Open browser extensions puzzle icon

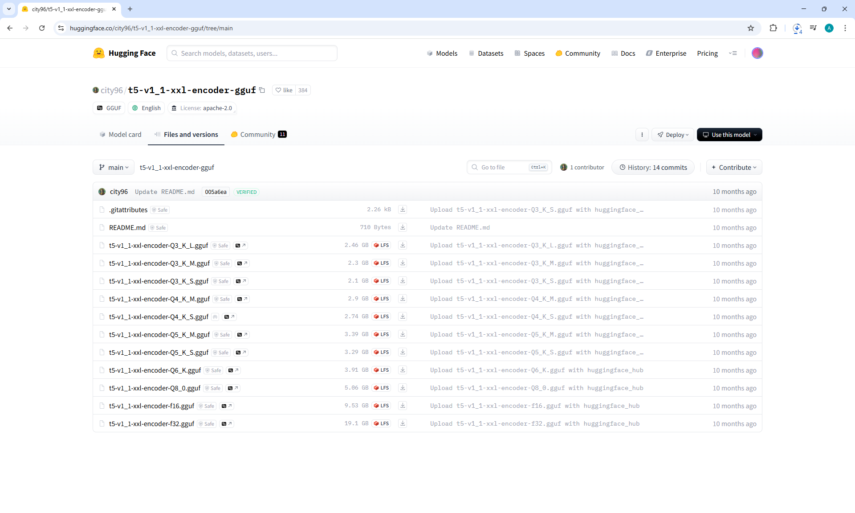coord(773,28)
